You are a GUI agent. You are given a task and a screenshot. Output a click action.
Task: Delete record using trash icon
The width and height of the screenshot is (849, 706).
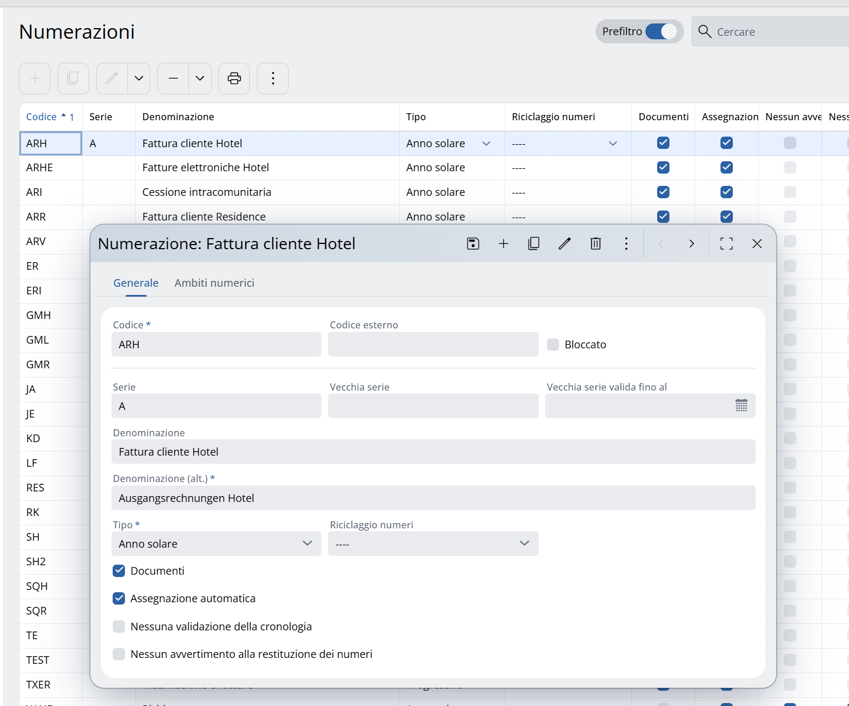pos(596,244)
